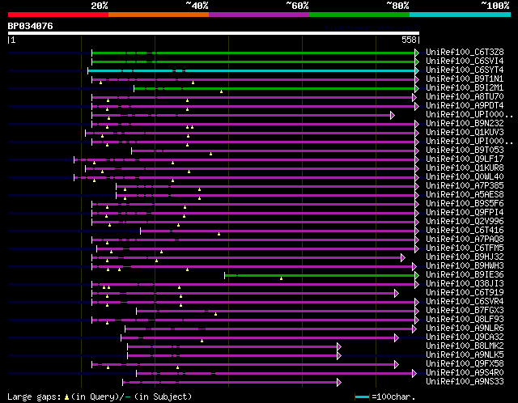Click the arrowhead ending the B9HJ32 alignment
This screenshot has height=403, width=518.
click(403, 257)
